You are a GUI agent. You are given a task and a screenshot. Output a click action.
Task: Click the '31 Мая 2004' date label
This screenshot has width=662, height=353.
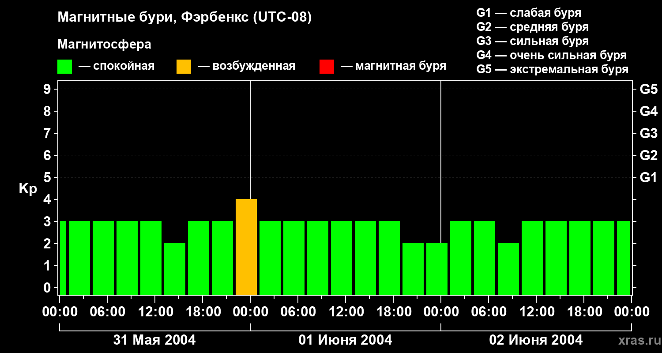[x=154, y=340]
